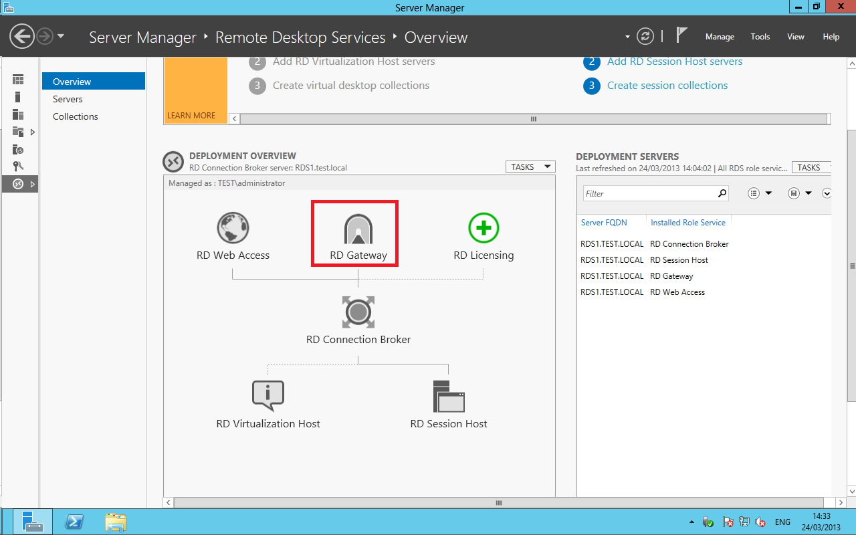The height and width of the screenshot is (535, 856).
Task: Open the IIS sidebar icon with globe
Action: coord(18,149)
